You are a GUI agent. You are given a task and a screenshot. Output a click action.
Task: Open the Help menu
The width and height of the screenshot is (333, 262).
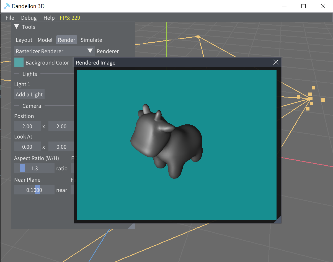point(49,18)
